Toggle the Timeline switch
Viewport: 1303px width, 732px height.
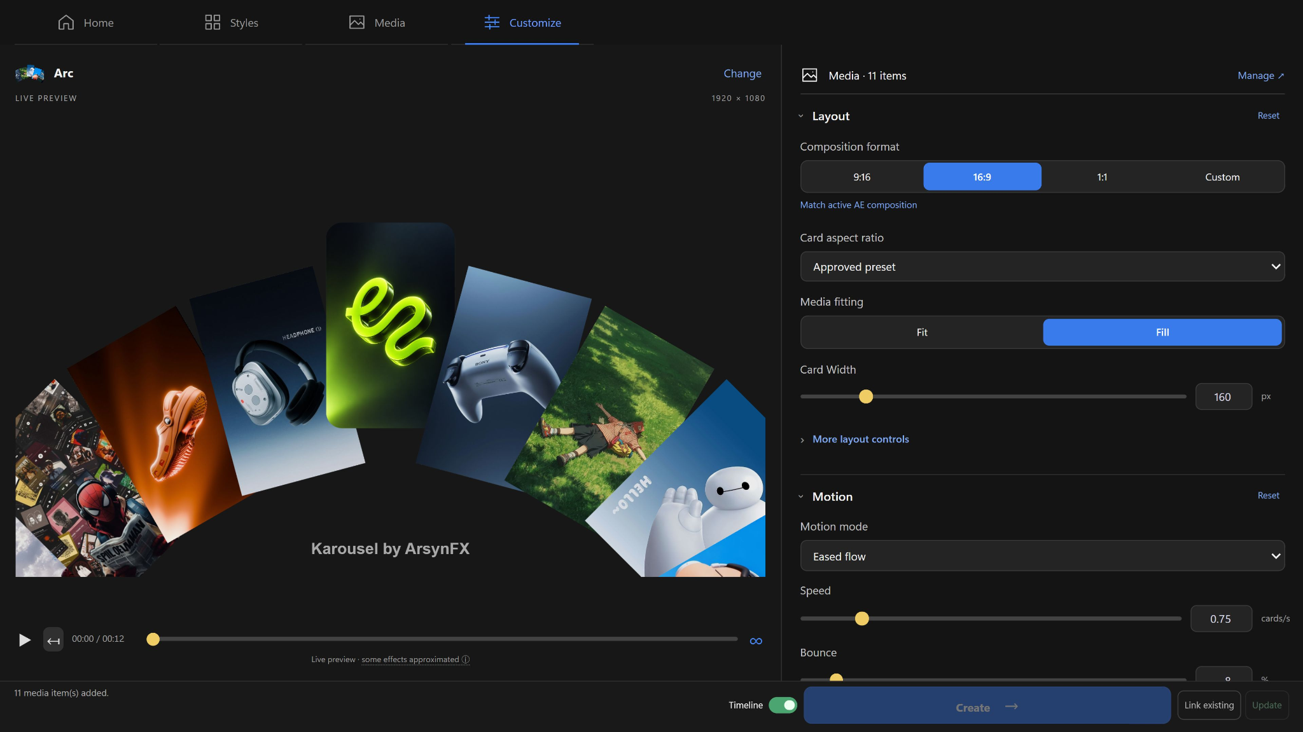783,705
